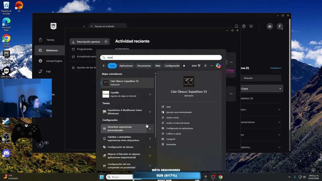Screen dimensions: 322x181
Task: Click the back arrow in Windows search panel
Action: pos(104,66)
